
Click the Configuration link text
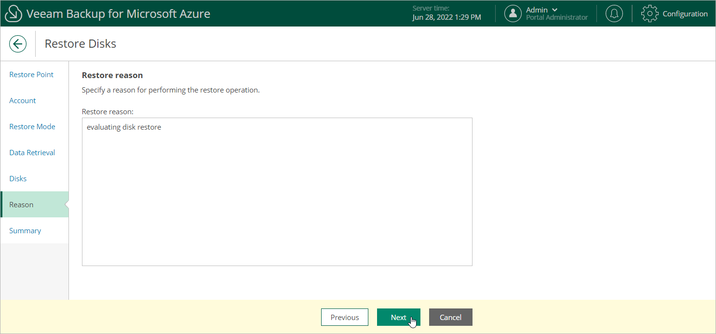pyautogui.click(x=685, y=13)
